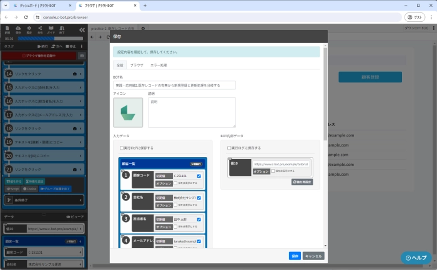Collapse sidebar with double-chevron icon

coord(82,30)
